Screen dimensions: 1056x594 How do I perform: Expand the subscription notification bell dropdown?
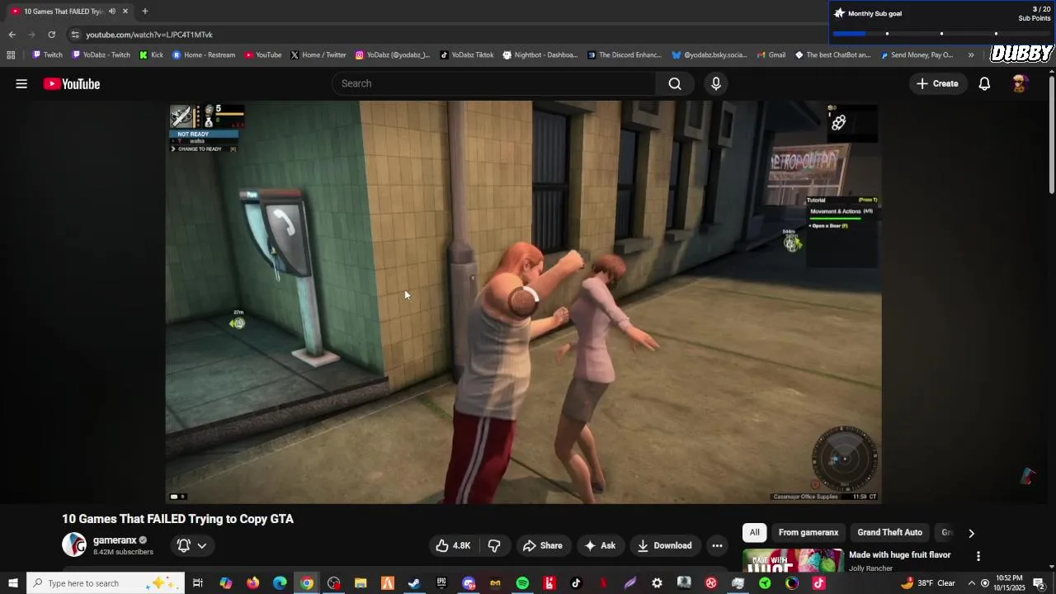tap(191, 545)
